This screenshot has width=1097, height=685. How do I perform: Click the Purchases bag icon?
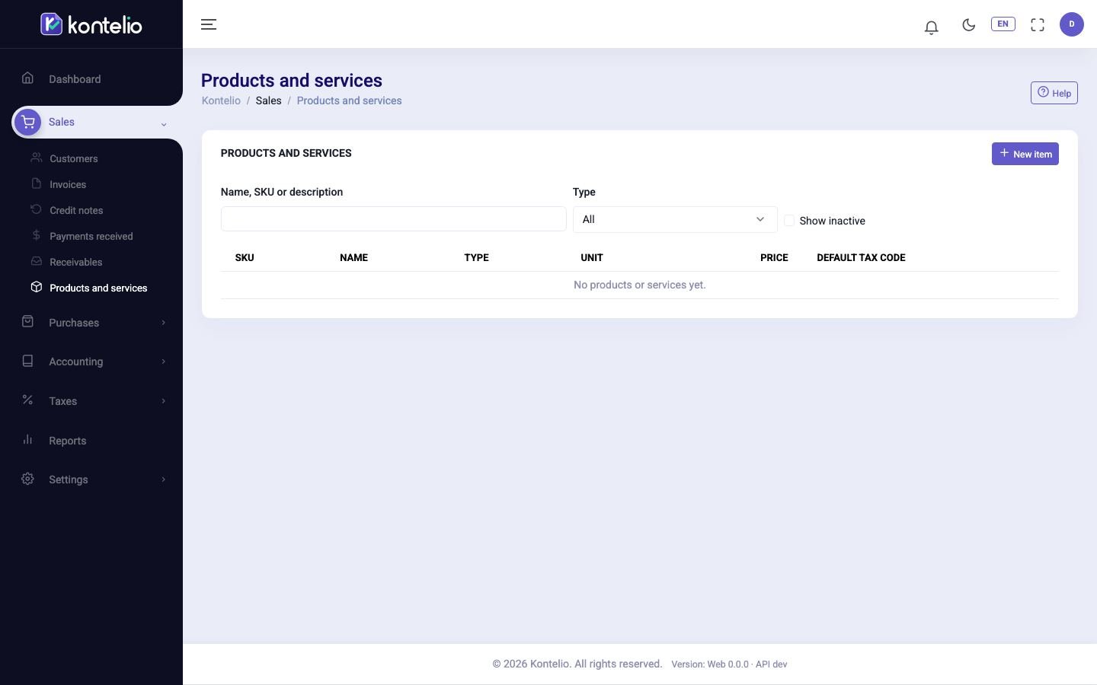[x=28, y=321]
